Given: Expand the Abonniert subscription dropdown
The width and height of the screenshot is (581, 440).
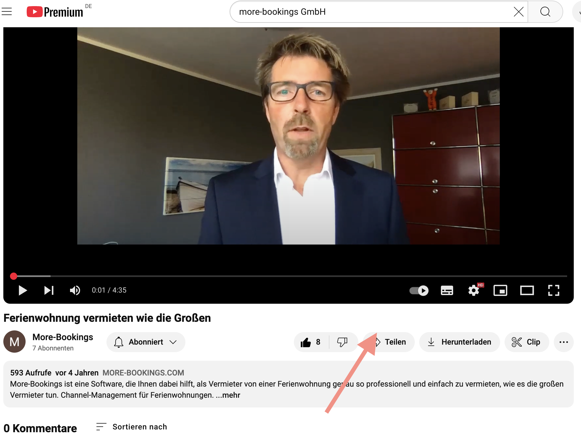Looking at the screenshot, I should 146,342.
